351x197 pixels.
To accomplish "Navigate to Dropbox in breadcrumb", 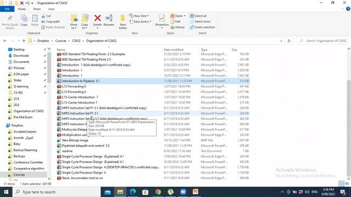I will 43,41.
